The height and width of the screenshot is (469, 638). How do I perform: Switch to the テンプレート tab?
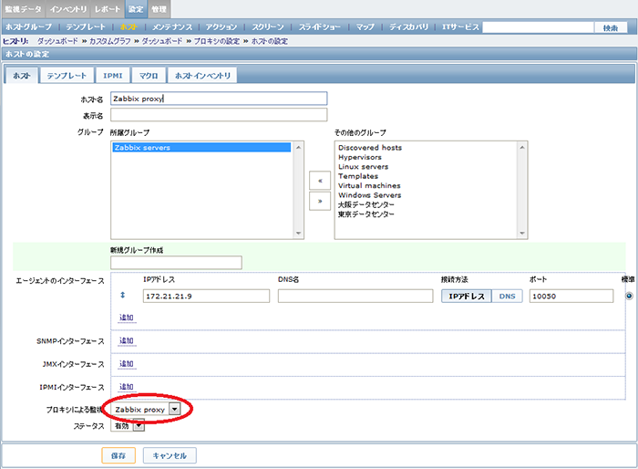[67, 76]
